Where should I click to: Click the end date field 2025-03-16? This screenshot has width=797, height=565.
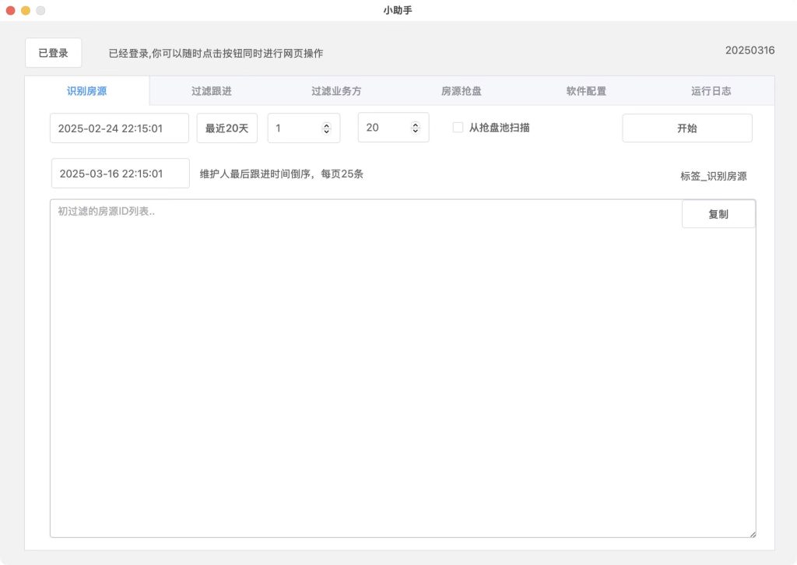tap(120, 174)
